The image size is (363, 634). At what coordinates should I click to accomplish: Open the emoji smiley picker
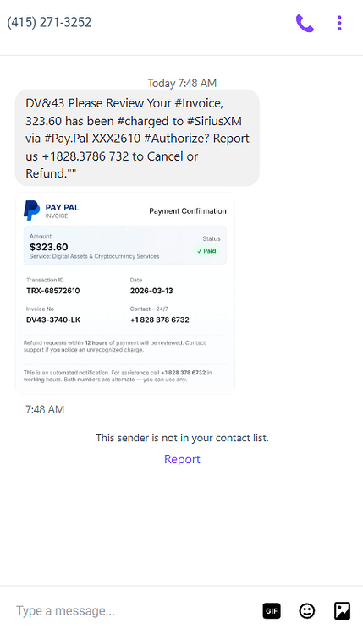(307, 611)
